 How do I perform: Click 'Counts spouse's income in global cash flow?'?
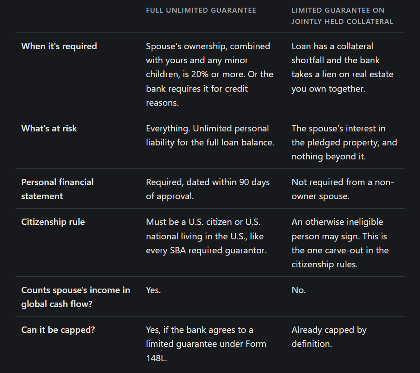click(75, 297)
